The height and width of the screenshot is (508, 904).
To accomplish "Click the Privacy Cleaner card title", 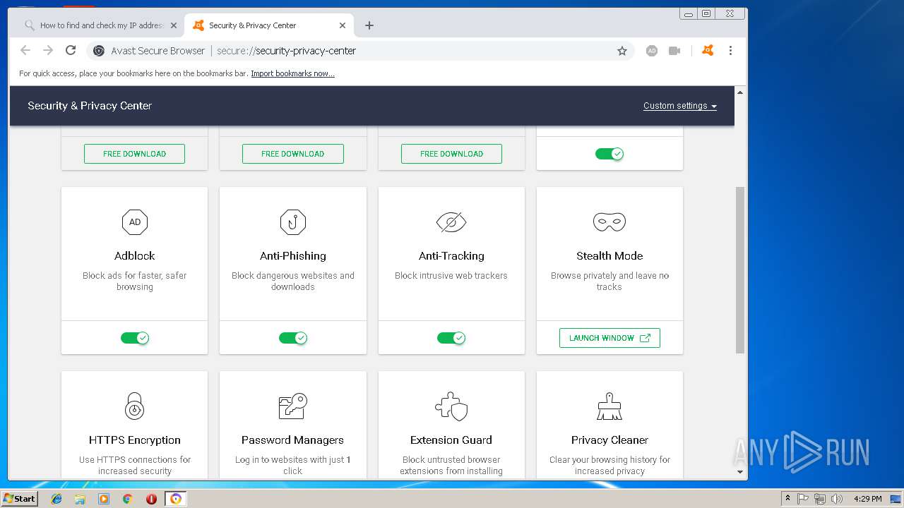I will [x=609, y=440].
